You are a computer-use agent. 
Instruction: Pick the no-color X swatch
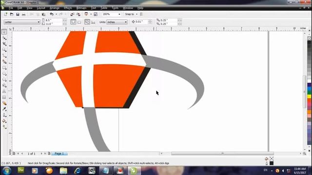pos(309,38)
